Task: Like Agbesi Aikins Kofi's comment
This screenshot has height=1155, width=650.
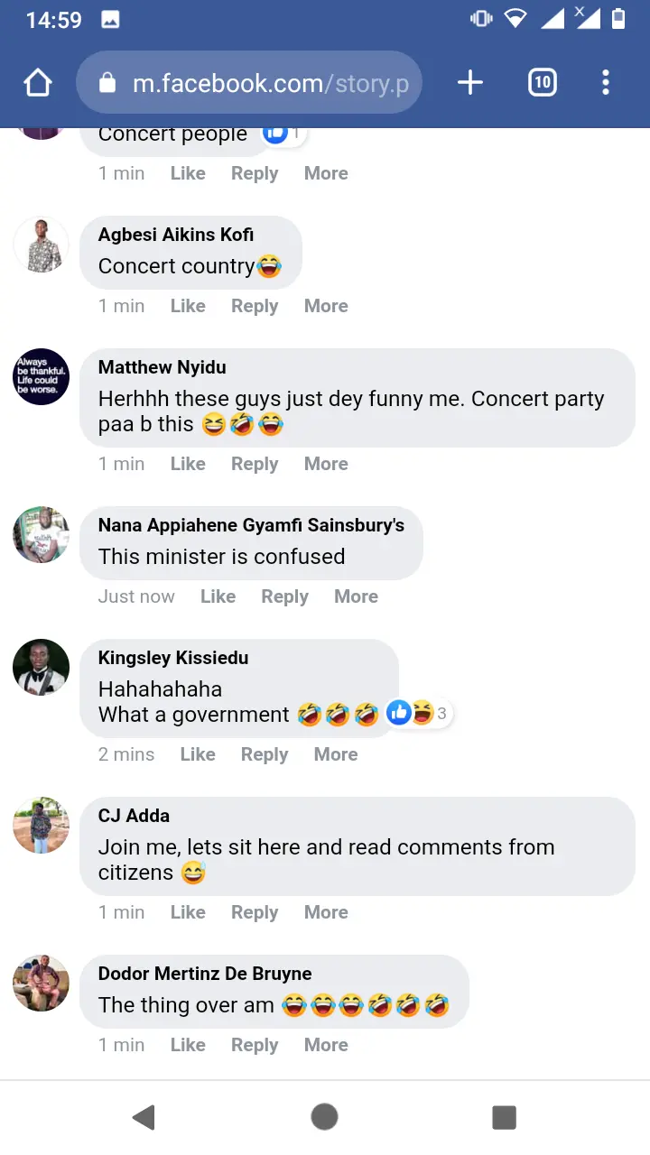Action: [188, 306]
